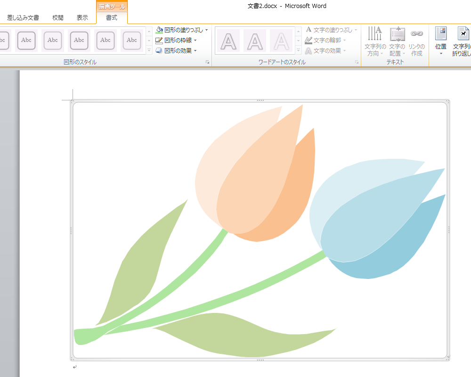This screenshot has width=471, height=377.
Task: Open the dropdown arrow beside 図形の枠線
Action: click(x=195, y=41)
